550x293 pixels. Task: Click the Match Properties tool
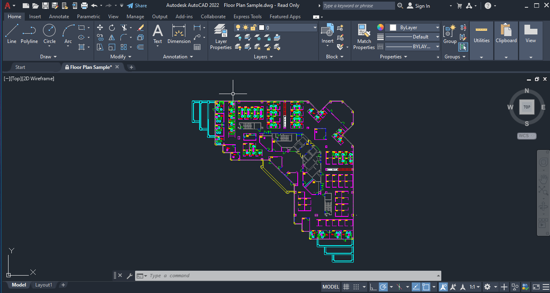tap(364, 37)
